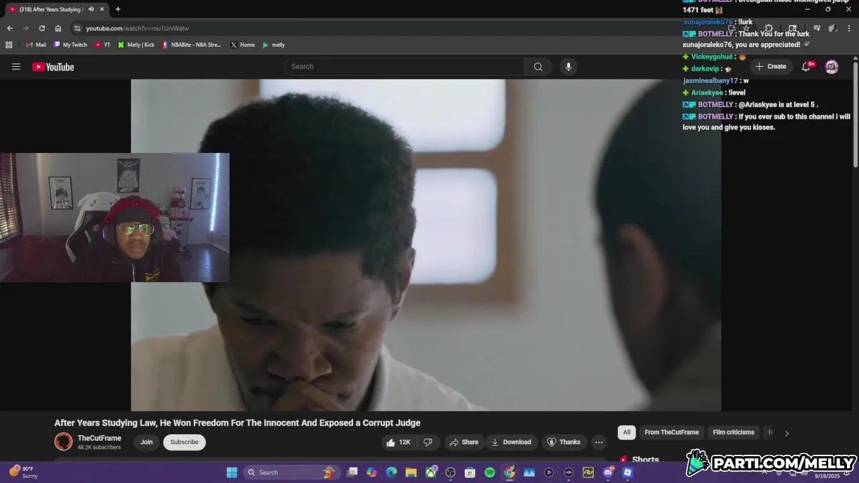Start voice search with the microphone
859x483 pixels.
tap(568, 66)
